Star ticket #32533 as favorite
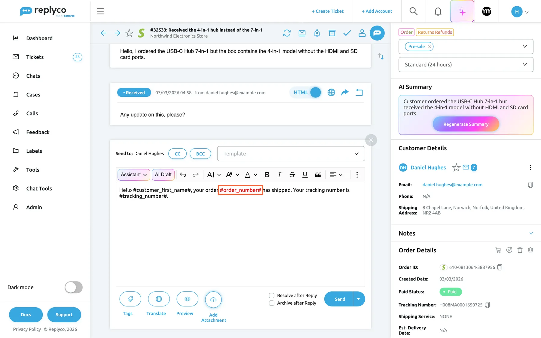Screen dimensions: 541x338 [129, 33]
